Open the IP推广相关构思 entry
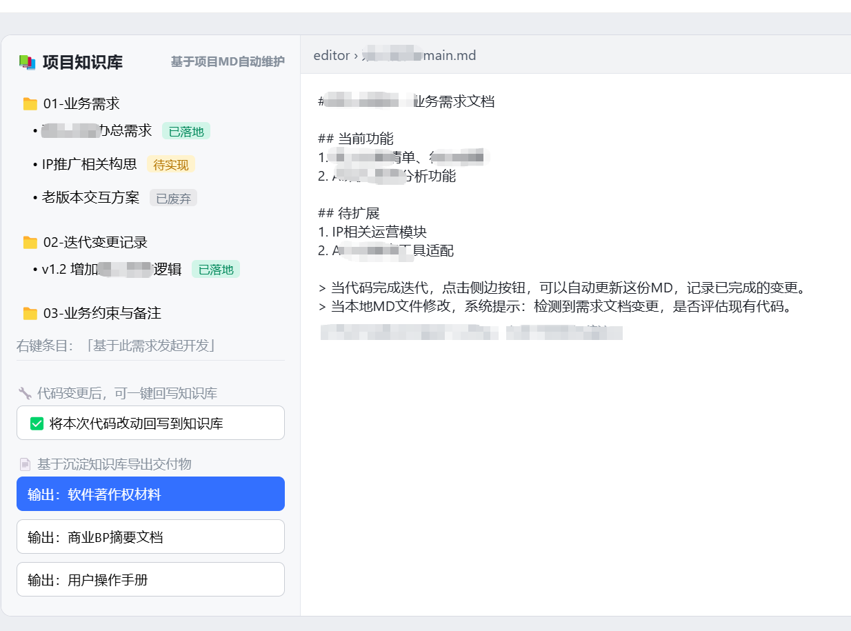 [x=89, y=164]
